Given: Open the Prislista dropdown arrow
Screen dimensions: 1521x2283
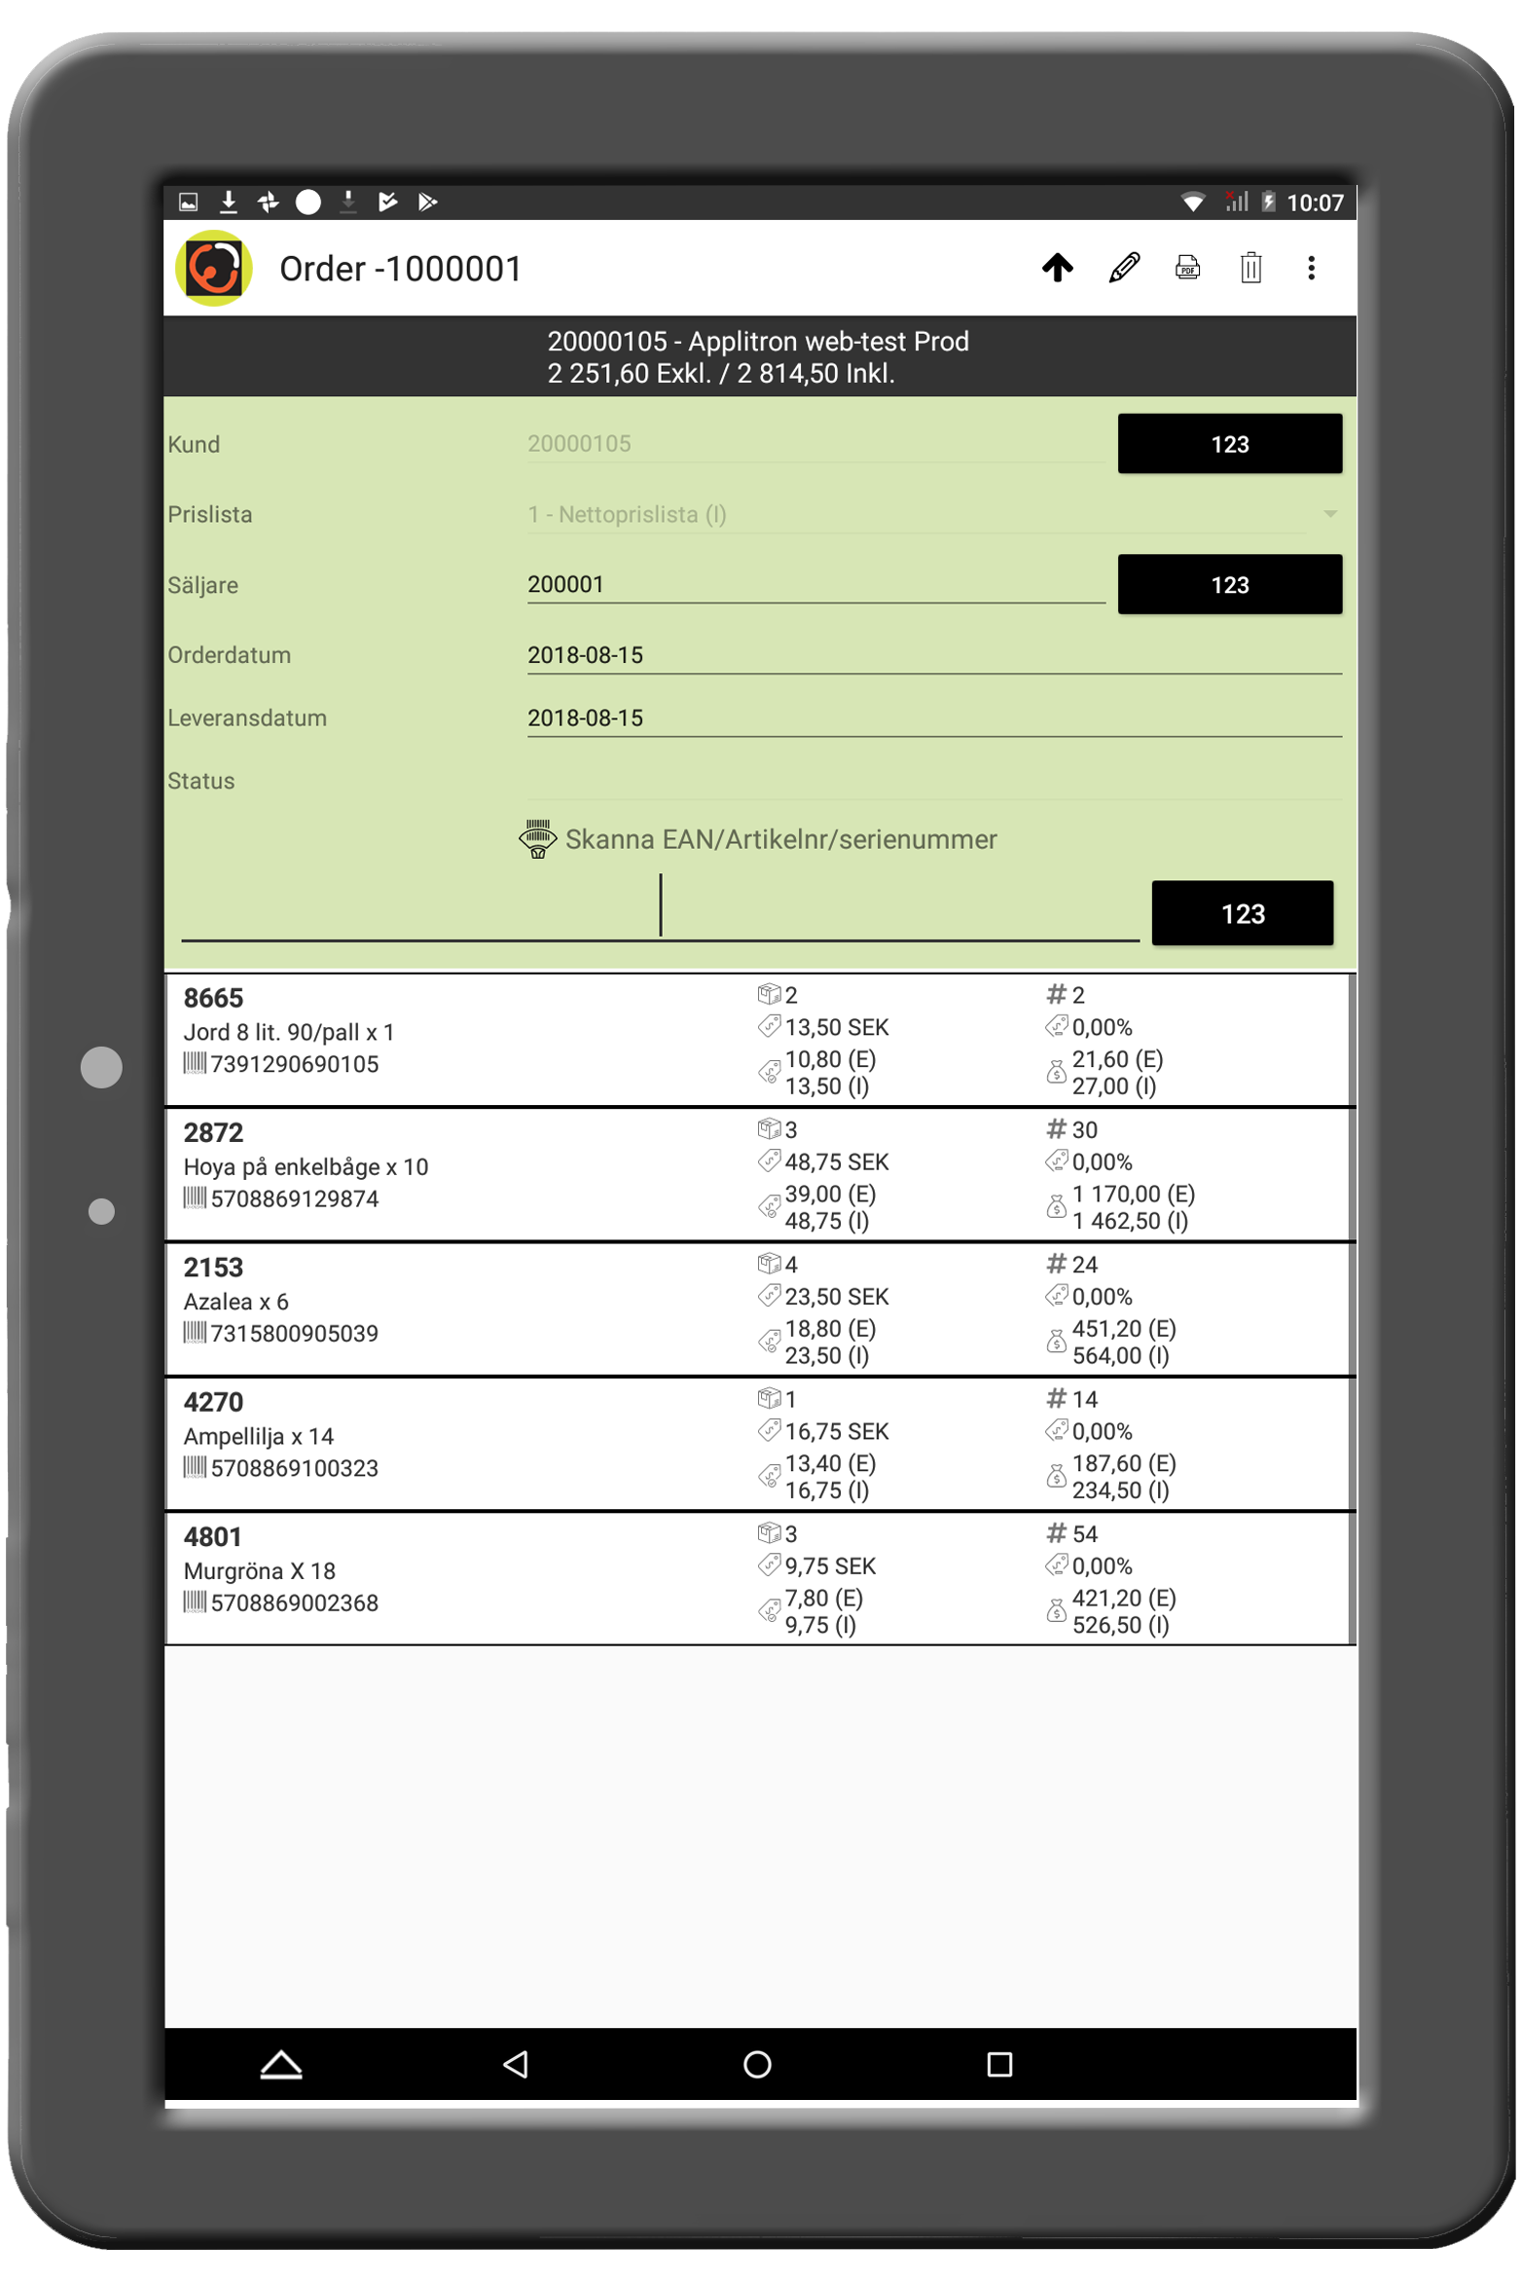Looking at the screenshot, I should point(1329,513).
